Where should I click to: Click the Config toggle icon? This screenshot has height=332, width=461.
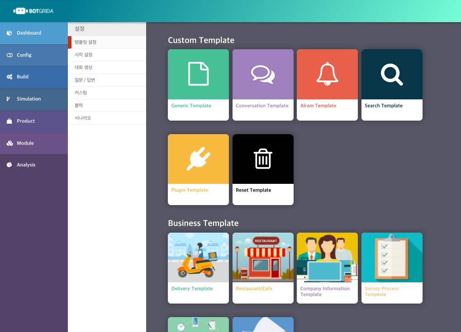coord(10,55)
